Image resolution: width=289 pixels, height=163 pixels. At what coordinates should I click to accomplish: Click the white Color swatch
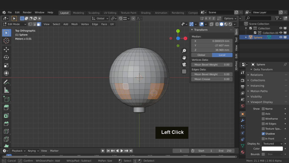coord(272,149)
